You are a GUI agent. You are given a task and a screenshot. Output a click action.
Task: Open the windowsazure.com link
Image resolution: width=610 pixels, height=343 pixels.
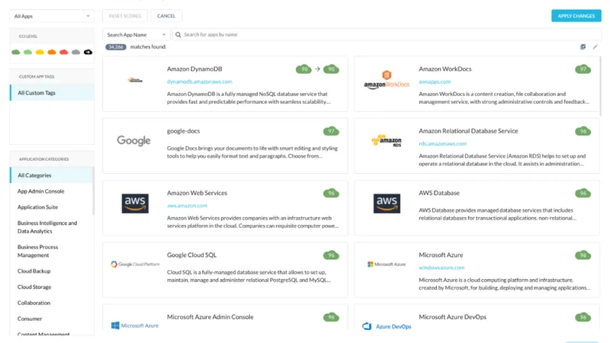pyautogui.click(x=441, y=268)
